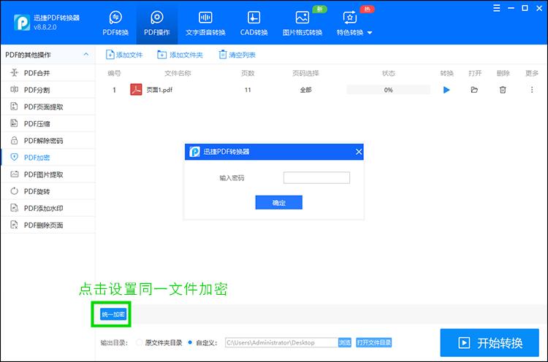Start converting 页面1.pdf with play icon

point(446,90)
